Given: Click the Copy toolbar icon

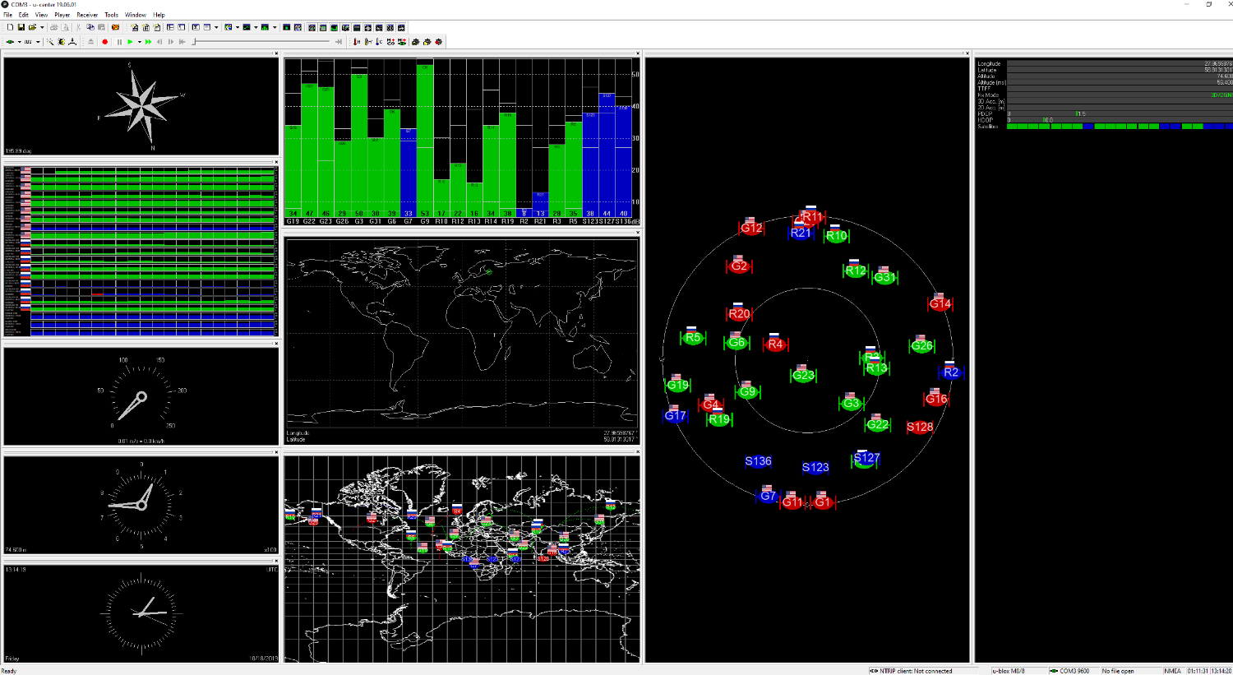Looking at the screenshot, I should click(x=90, y=27).
